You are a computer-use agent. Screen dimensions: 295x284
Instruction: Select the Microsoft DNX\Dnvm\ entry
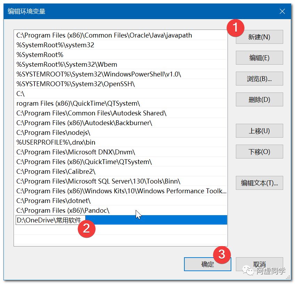(x=120, y=152)
